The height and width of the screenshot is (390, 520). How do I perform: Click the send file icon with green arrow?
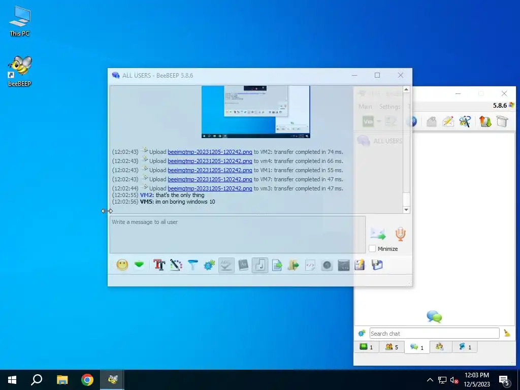[x=277, y=265]
